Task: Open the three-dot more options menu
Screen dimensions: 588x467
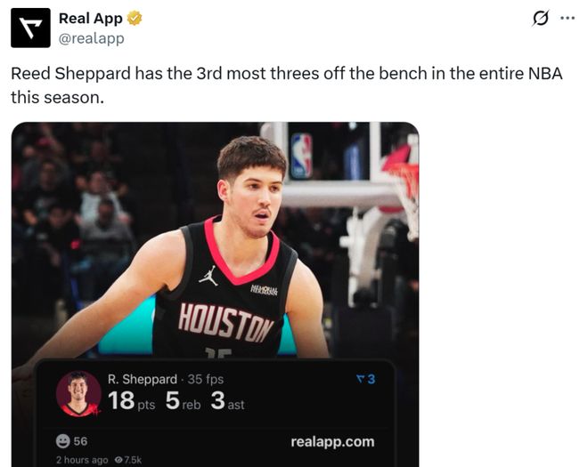Action: [x=568, y=18]
